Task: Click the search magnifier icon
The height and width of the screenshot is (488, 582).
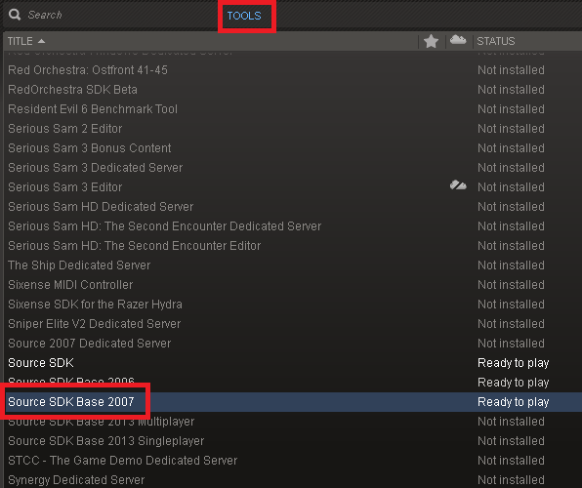Action: (15, 15)
